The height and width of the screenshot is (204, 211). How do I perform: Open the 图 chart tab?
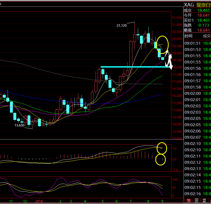click(196, 201)
